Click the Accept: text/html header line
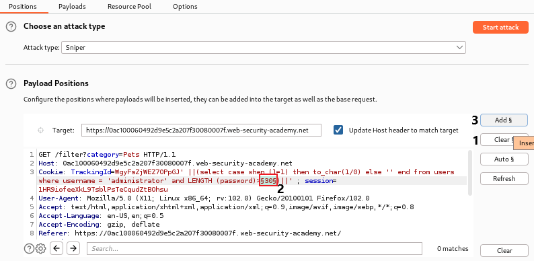 (226, 207)
